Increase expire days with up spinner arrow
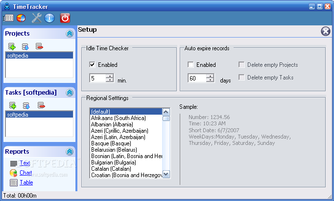The image size is (334, 201). click(x=210, y=76)
